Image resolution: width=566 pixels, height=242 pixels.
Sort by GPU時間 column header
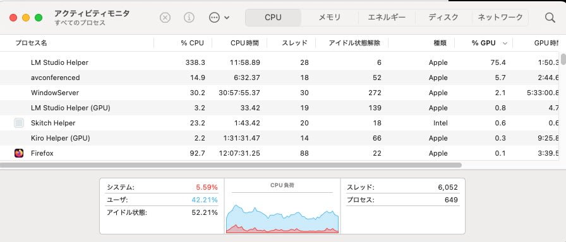click(546, 43)
